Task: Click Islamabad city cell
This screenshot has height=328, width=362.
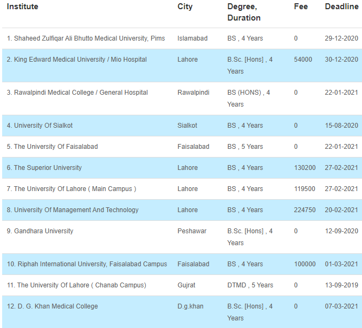Action: click(192, 38)
